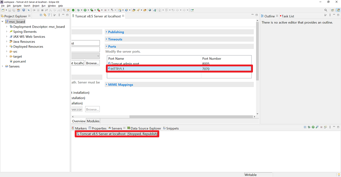This screenshot has height=177, width=341.
Task: Click the Save toolbar icon
Action: coord(10,10)
